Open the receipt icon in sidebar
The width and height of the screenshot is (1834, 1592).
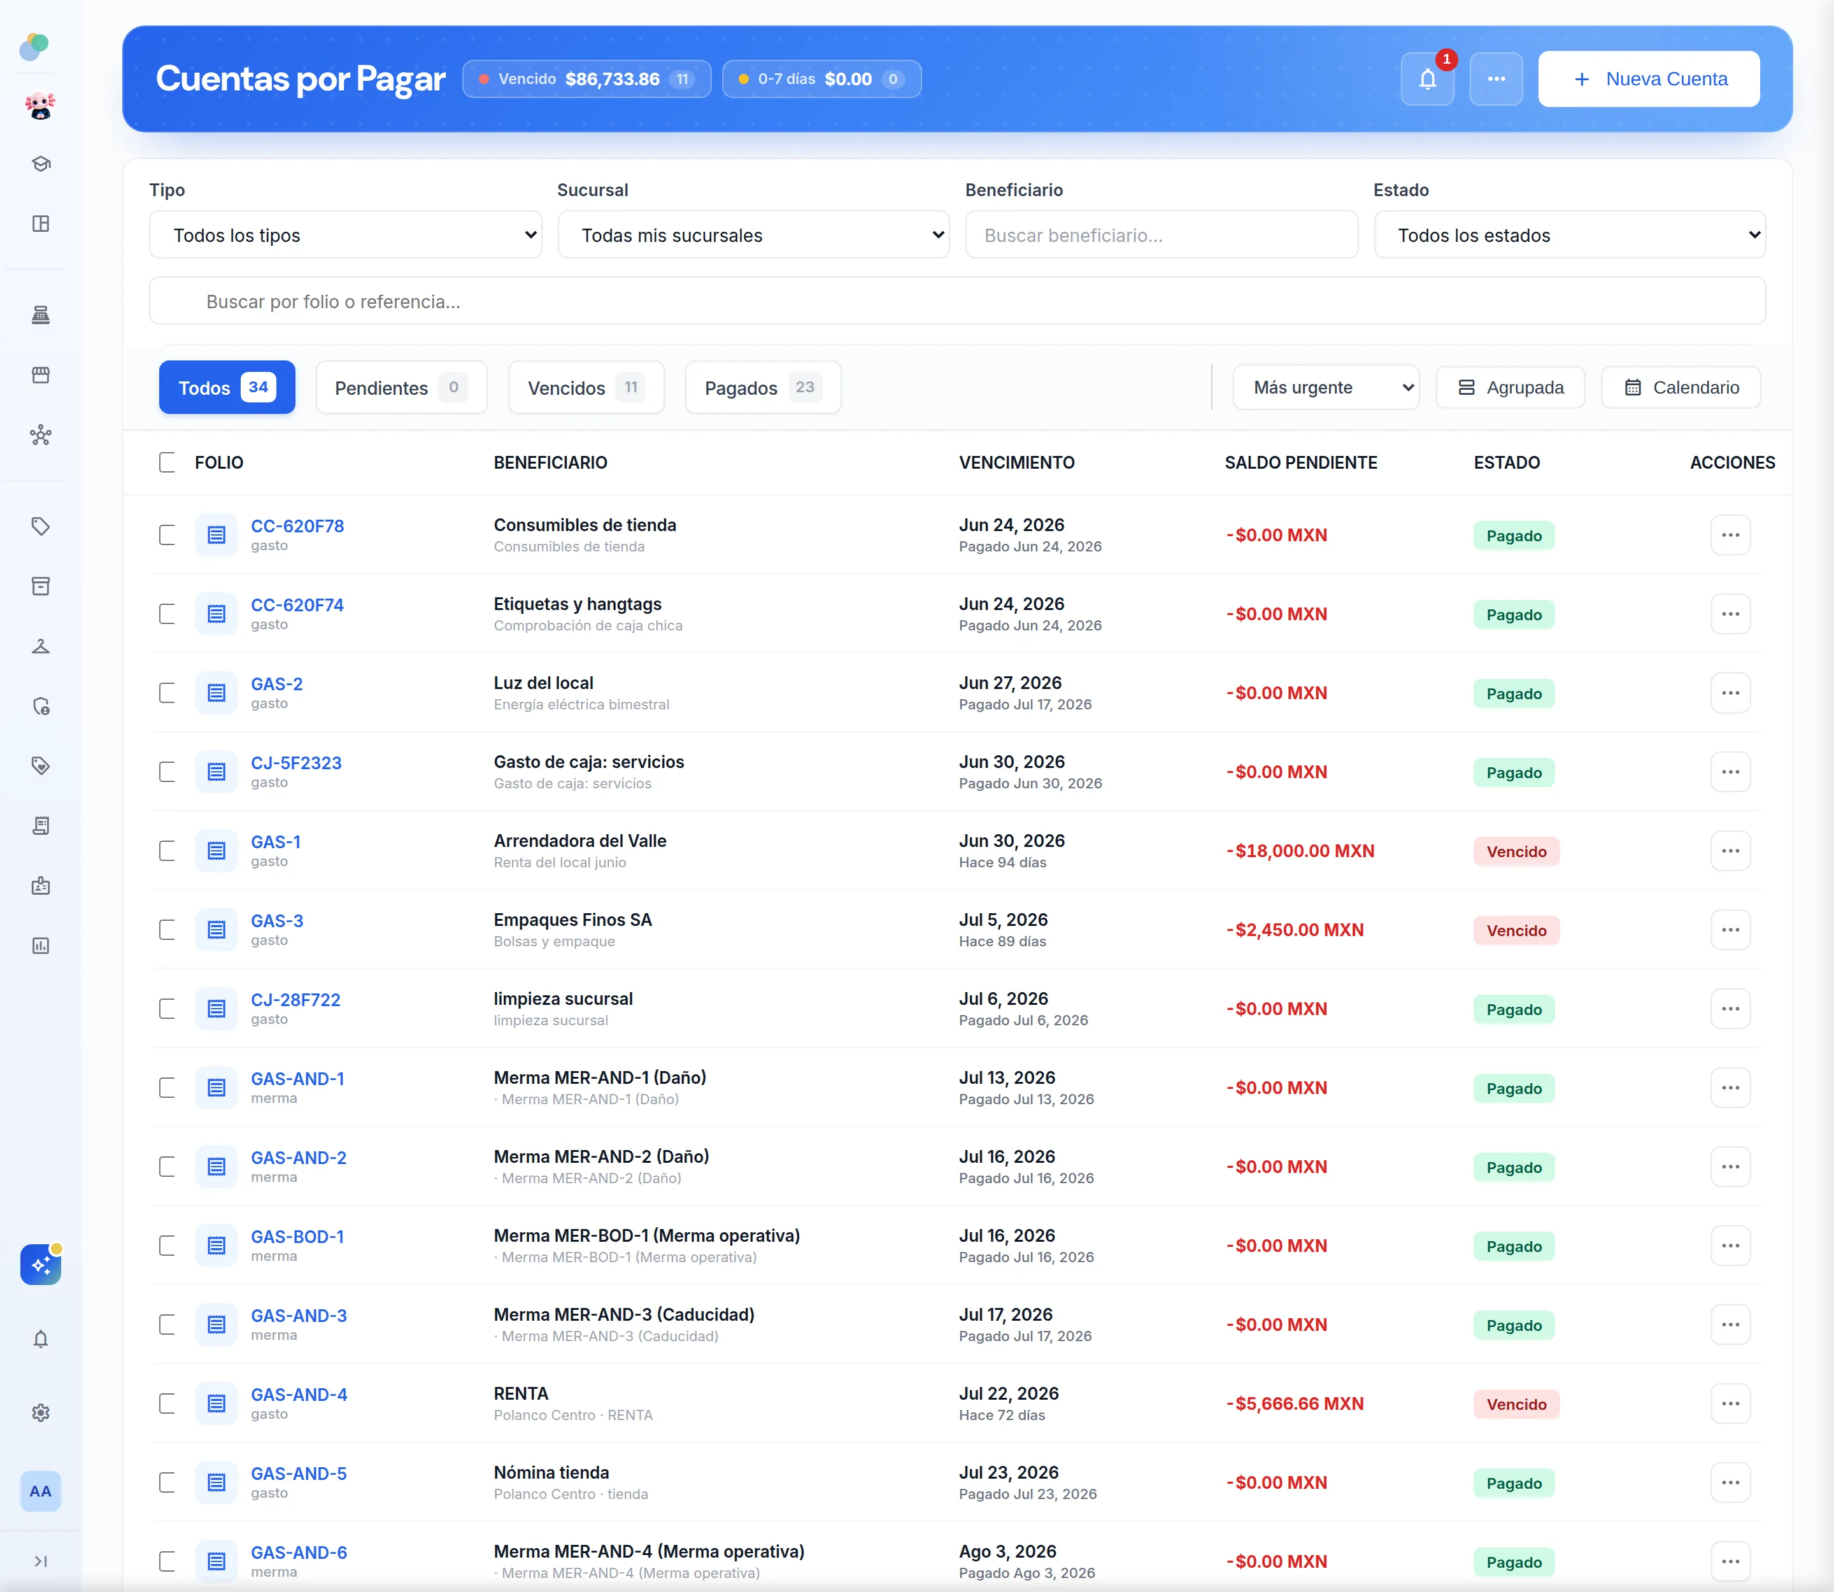[x=41, y=826]
